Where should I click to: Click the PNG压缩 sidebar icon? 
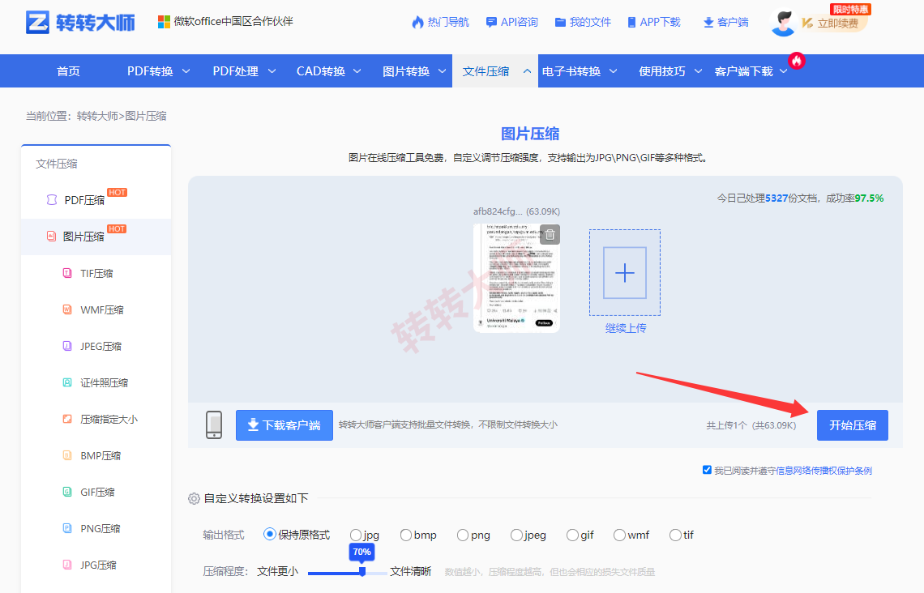[x=67, y=528]
